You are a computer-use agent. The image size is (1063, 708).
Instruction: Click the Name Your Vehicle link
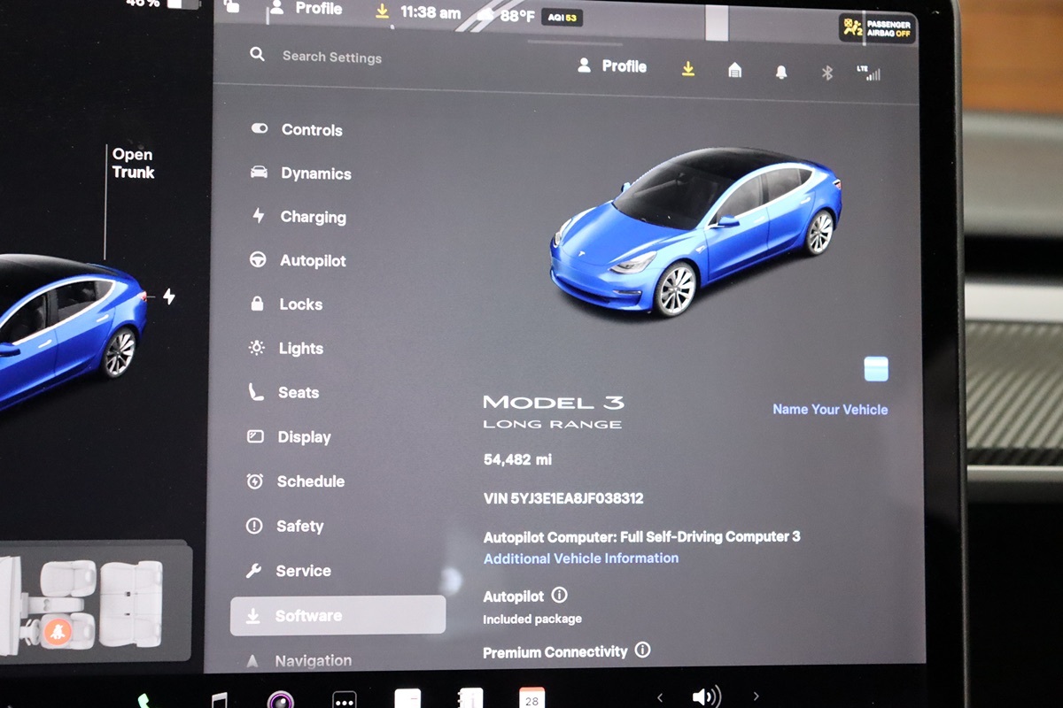coord(830,409)
